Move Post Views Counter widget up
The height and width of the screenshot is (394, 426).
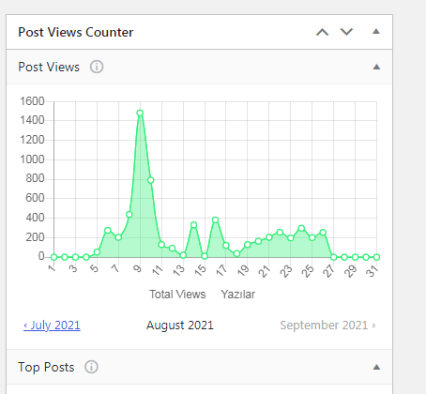(x=322, y=32)
